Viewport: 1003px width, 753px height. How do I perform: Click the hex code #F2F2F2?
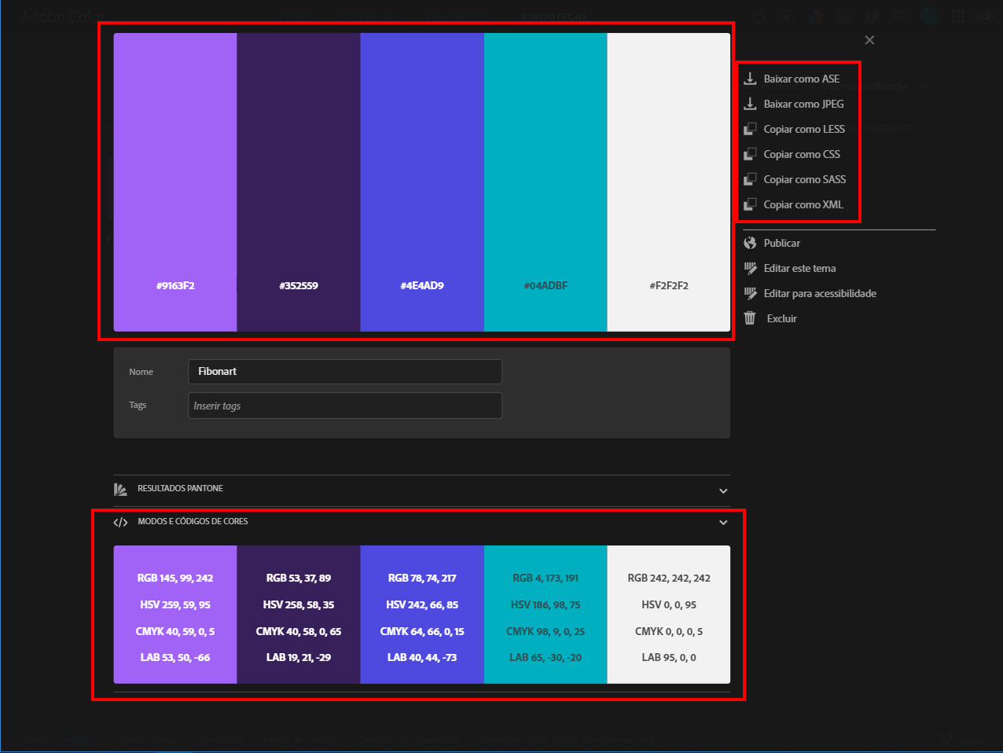click(669, 285)
